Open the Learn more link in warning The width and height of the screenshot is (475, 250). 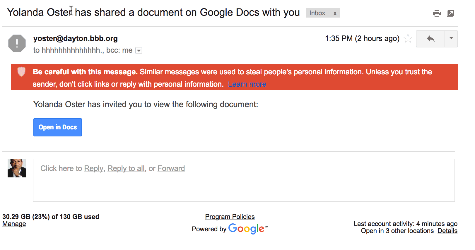tap(247, 84)
